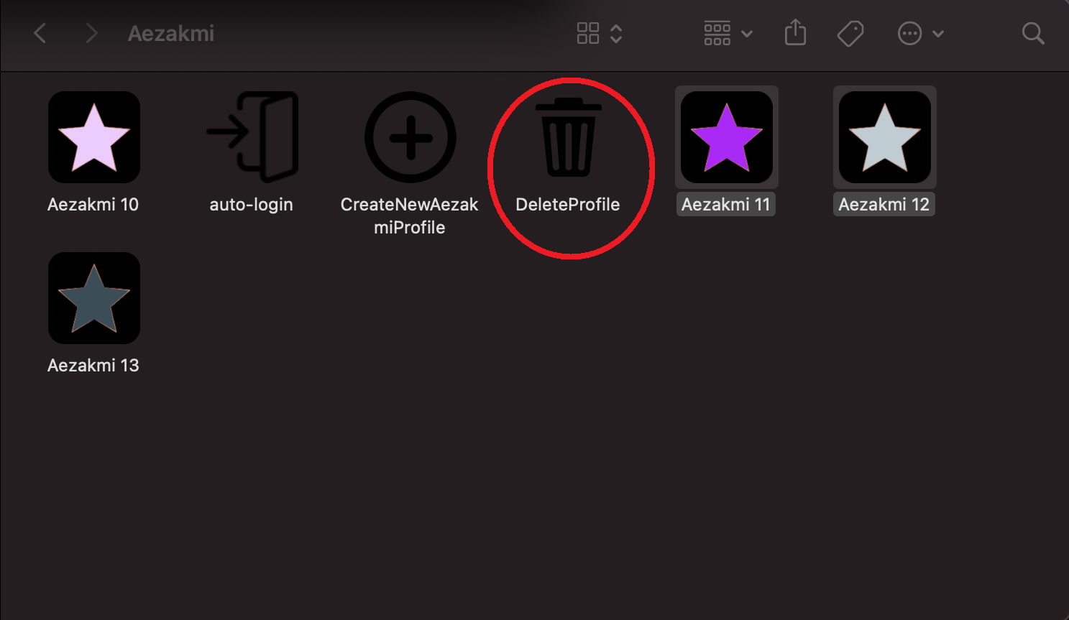Expand the action menu dropdown arrow
This screenshot has height=620, width=1069.
click(x=938, y=34)
